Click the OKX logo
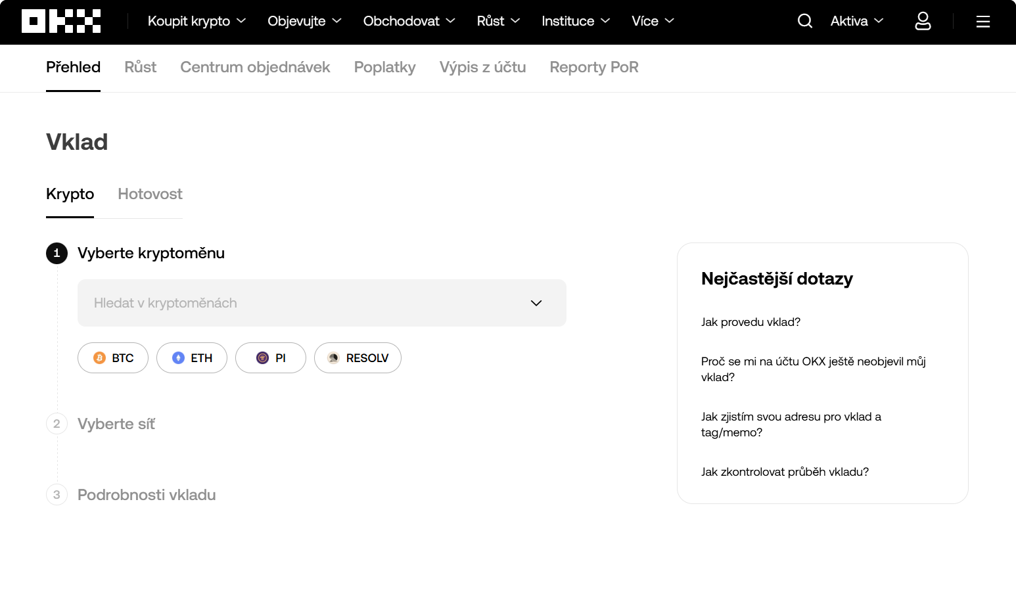 tap(61, 21)
